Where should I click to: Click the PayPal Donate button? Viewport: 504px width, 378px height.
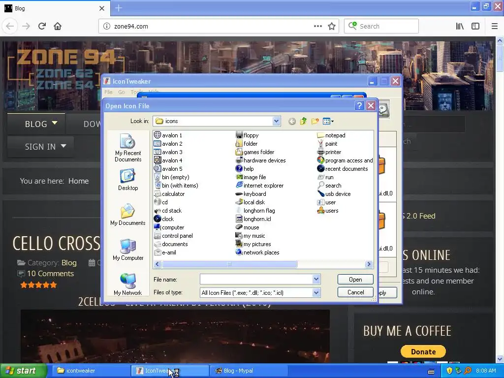tap(423, 351)
